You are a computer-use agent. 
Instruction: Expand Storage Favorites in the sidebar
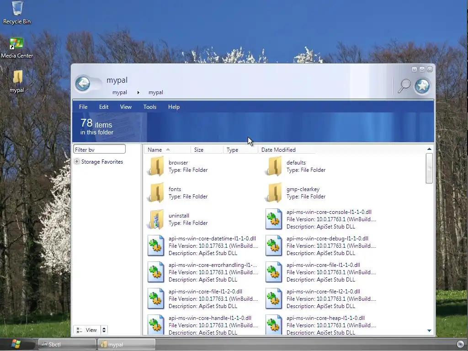click(x=77, y=161)
